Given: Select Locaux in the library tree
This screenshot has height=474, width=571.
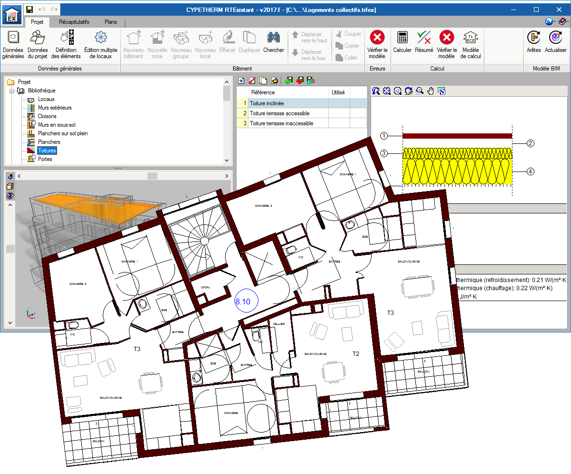Looking at the screenshot, I should point(46,99).
